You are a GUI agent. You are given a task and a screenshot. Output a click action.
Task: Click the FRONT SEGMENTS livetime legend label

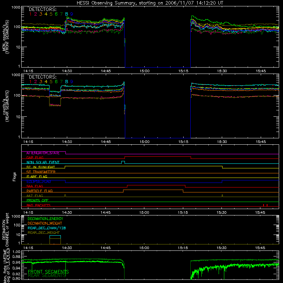48,272
